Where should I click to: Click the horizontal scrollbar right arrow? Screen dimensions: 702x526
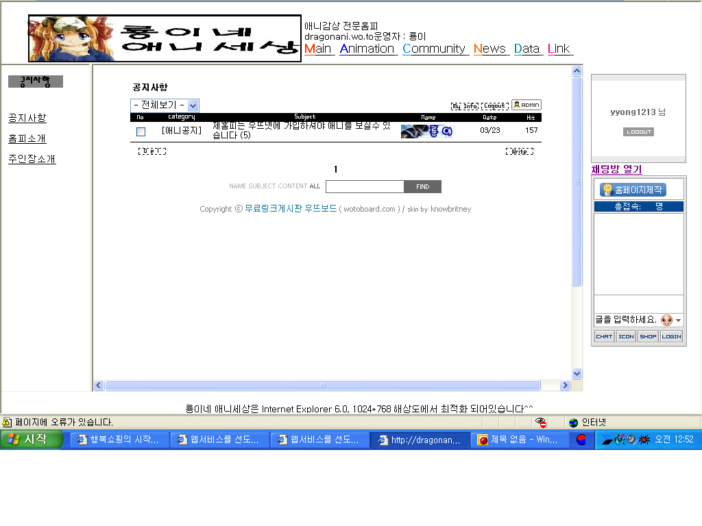coord(565,386)
